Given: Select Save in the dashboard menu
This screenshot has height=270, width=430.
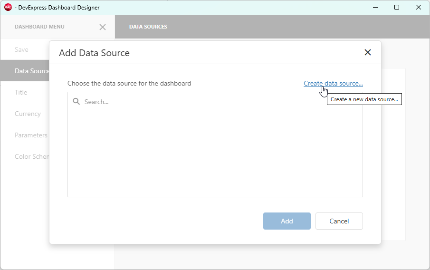Looking at the screenshot, I should [25, 49].
